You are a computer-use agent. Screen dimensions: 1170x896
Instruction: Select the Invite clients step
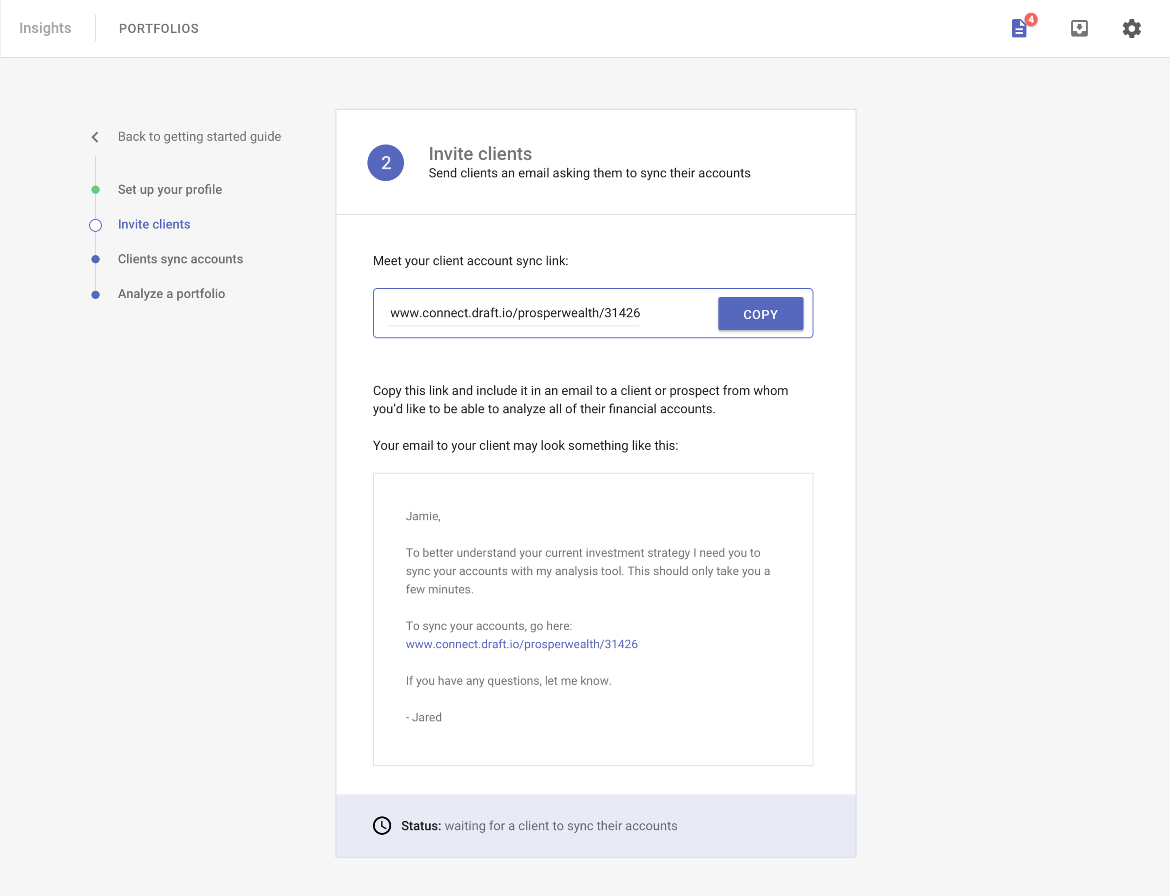click(x=154, y=224)
